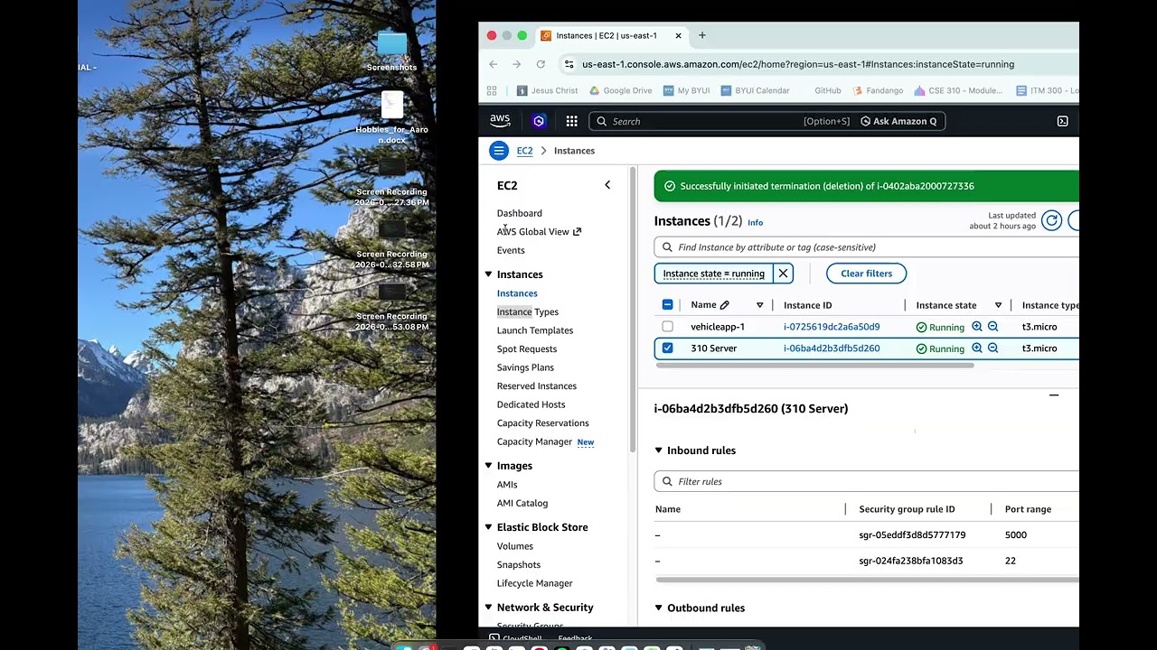1157x650 pixels.
Task: Zoom out filter for 310 Server state
Action: [x=992, y=348]
